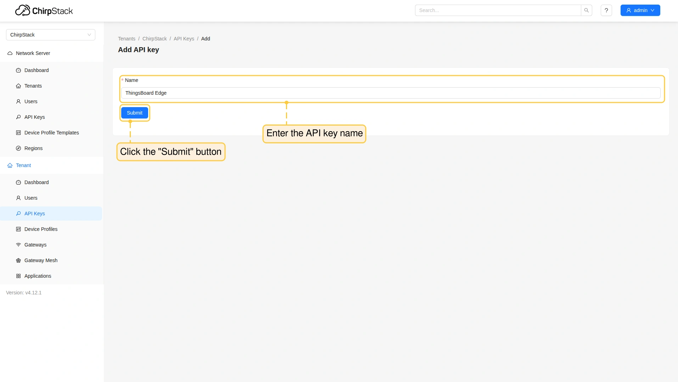Image resolution: width=678 pixels, height=382 pixels.
Task: Focus the top Search box
Action: 498,10
